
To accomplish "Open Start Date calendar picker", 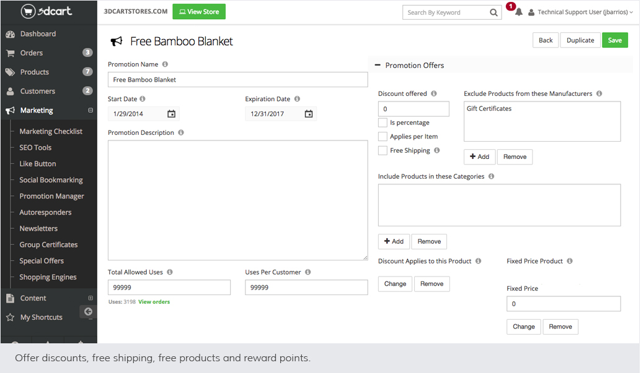I will [x=172, y=114].
